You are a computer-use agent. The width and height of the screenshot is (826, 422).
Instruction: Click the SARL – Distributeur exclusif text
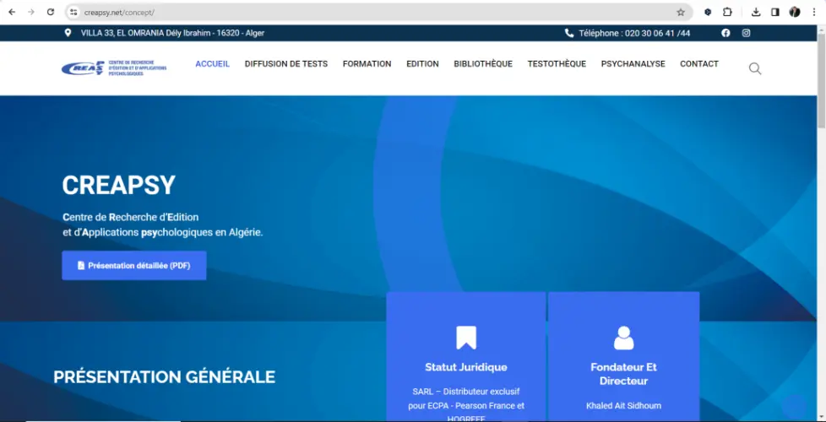(x=466, y=392)
